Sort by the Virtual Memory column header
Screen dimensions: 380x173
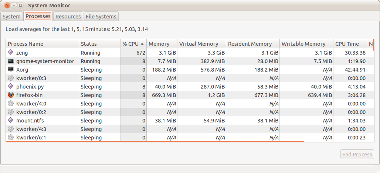(x=201, y=44)
